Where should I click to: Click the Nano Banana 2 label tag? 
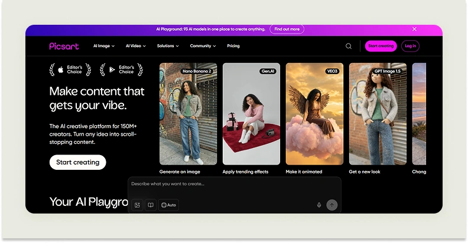[x=197, y=71]
